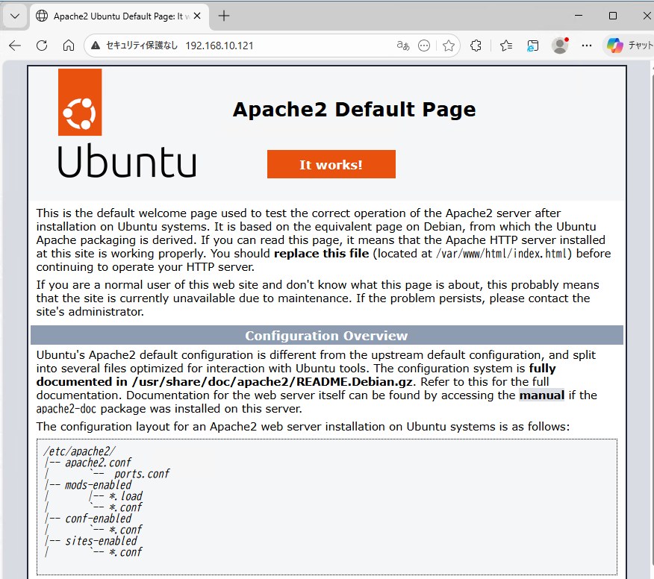The width and height of the screenshot is (654, 579).
Task: Expand the tab actions chevron menu
Action: [14, 16]
